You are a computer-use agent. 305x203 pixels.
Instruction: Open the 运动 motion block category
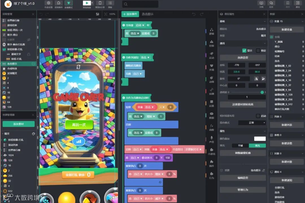[212, 55]
